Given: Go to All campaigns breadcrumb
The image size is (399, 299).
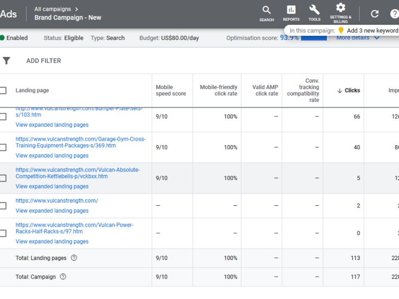Looking at the screenshot, I should tap(53, 9).
